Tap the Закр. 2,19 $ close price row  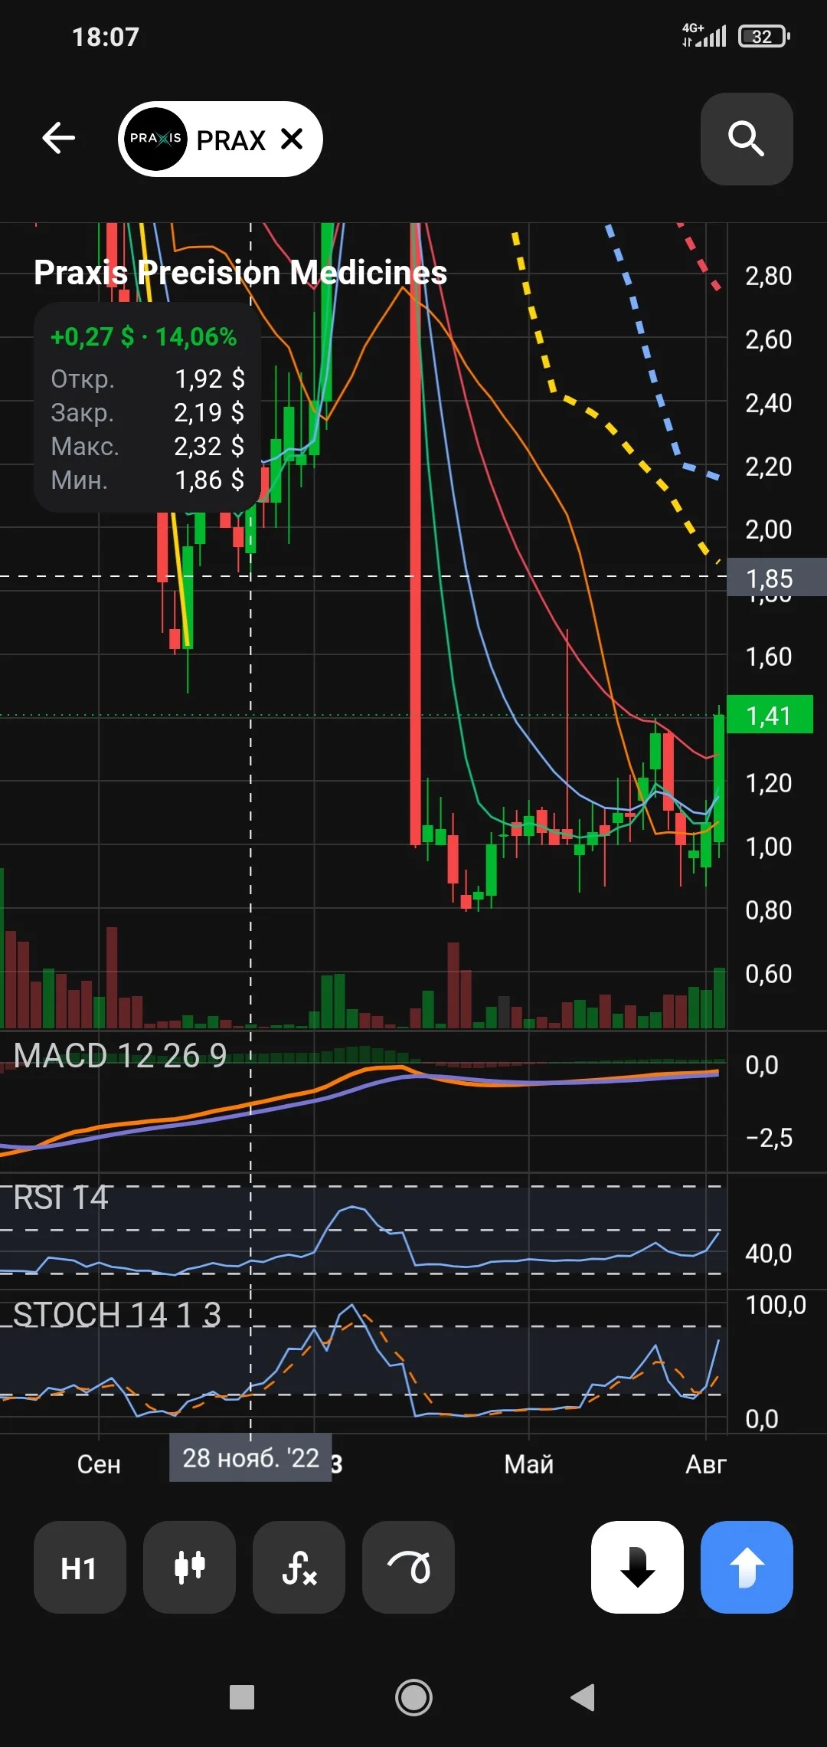pos(148,412)
